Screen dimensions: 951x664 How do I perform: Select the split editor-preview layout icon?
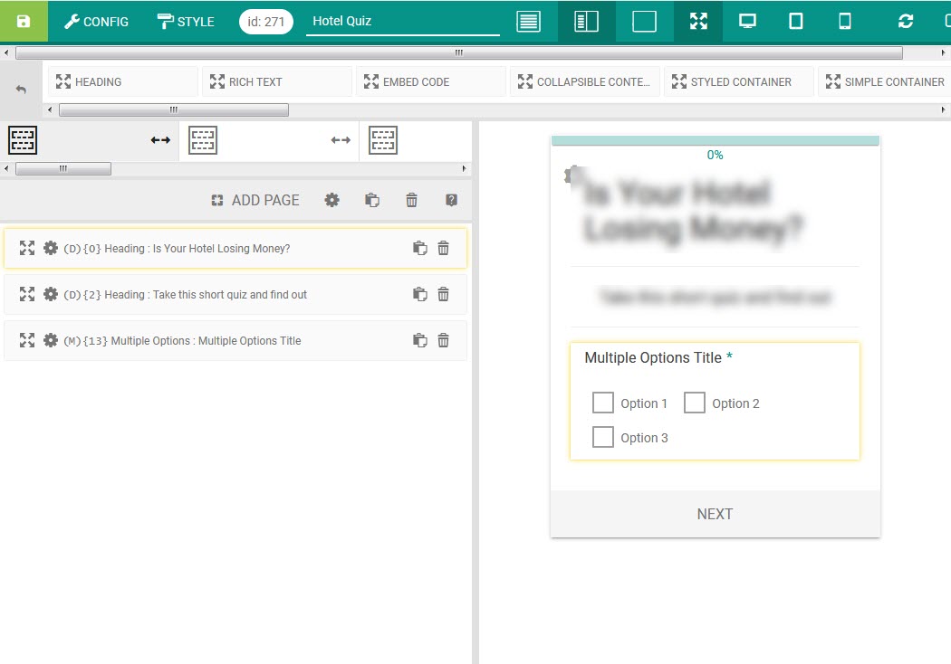coord(586,21)
